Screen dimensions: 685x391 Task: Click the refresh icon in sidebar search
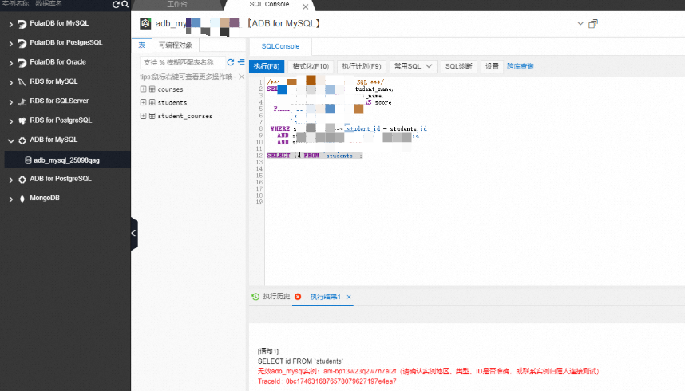point(116,4)
